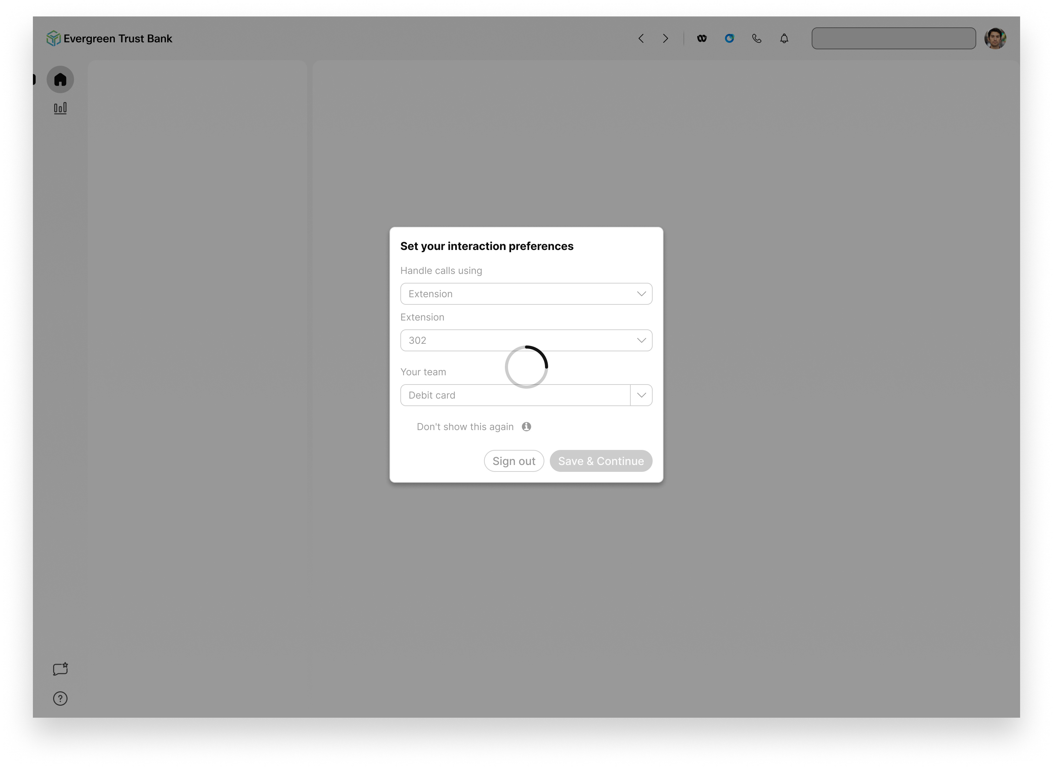Open the analytics bar chart icon
Image resolution: width=1053 pixels, height=767 pixels.
click(x=60, y=108)
